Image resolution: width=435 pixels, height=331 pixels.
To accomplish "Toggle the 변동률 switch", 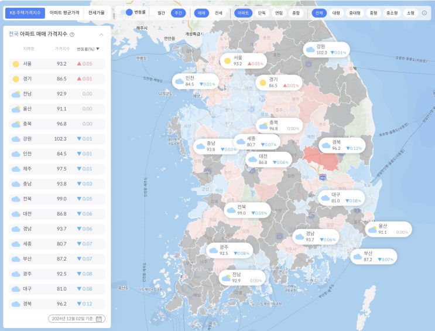I will (x=126, y=12).
